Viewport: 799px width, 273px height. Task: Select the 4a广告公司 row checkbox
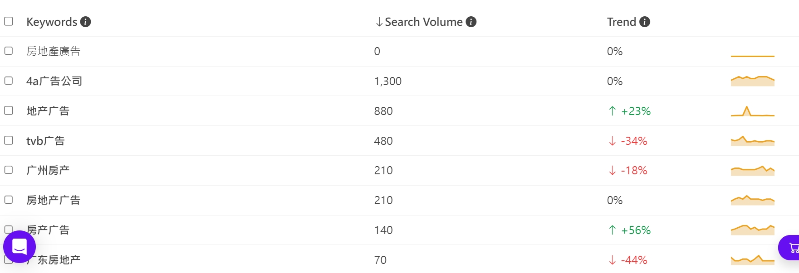point(9,81)
